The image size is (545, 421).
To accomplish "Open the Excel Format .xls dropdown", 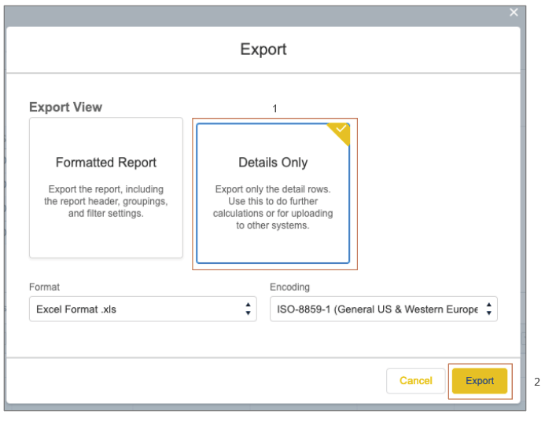I will 143,309.
